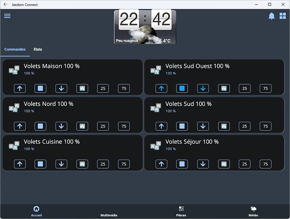Viewport: 290px width, 219px height.
Task: Stop Volets Maison shutters
Action: coord(40,88)
